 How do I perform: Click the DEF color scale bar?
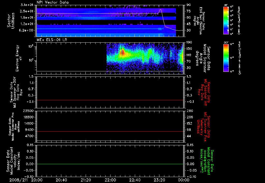click(226, 58)
